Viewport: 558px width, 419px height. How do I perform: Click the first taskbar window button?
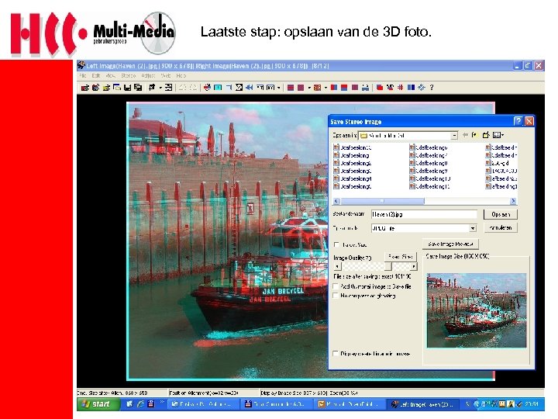[x=203, y=404]
